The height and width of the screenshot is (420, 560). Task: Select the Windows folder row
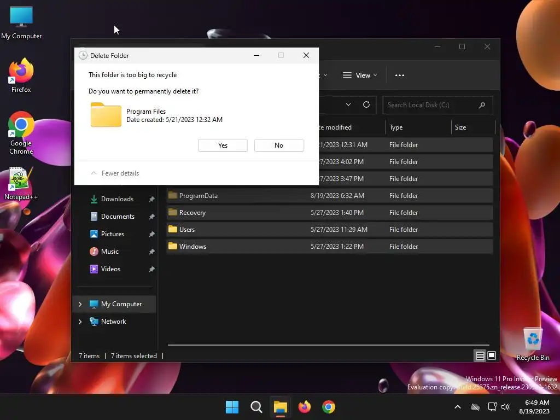330,247
